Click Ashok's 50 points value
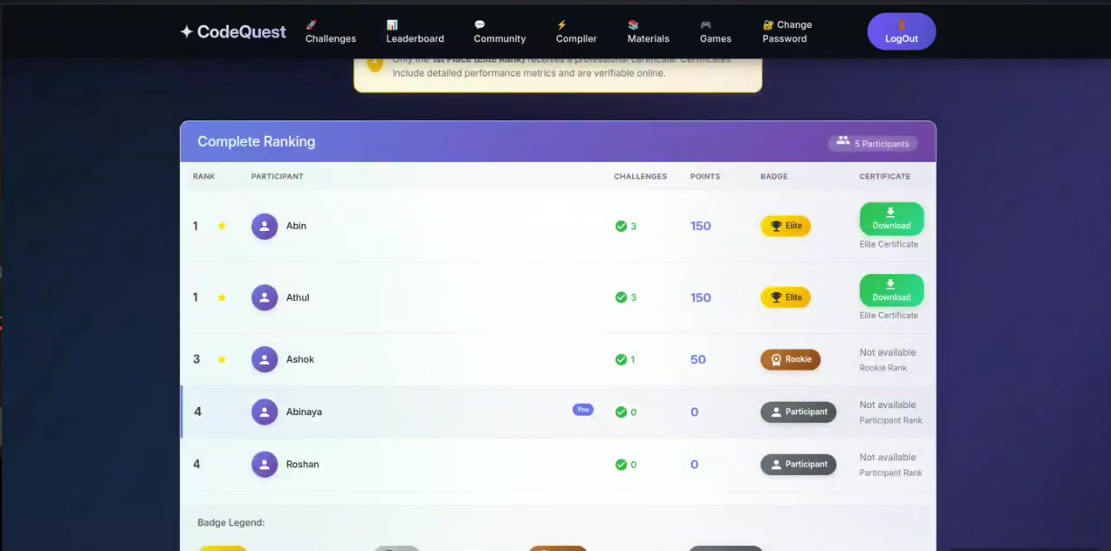1111x551 pixels. point(698,360)
